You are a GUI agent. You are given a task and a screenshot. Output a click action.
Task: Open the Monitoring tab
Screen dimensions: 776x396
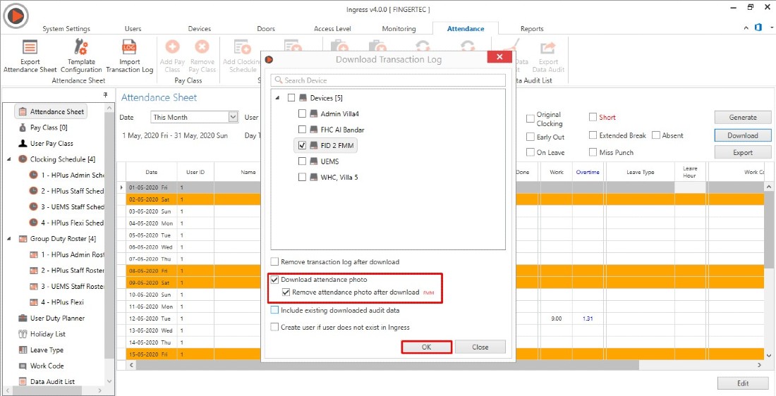click(399, 29)
